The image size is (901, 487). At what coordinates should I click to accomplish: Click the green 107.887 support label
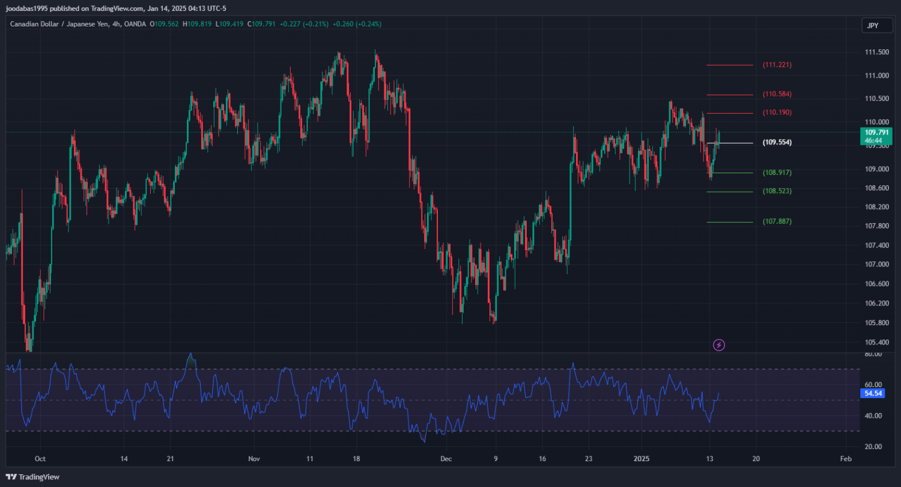tap(777, 222)
